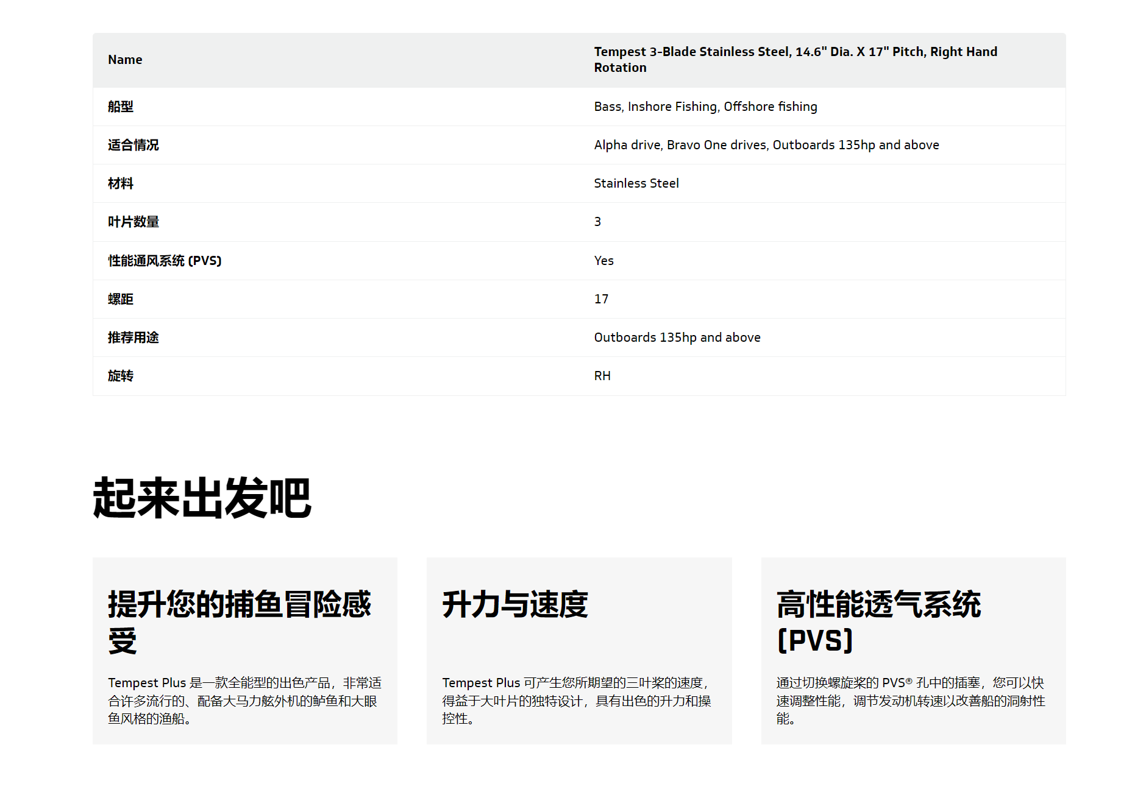Click the 性能通风系统 (PVS) row label
The width and height of the screenshot is (1146, 795).
point(165,261)
